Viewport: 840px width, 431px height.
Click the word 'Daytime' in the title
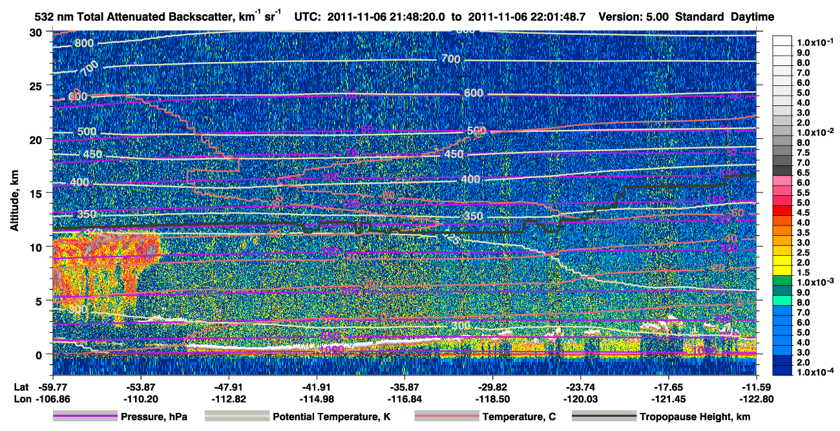(752, 17)
